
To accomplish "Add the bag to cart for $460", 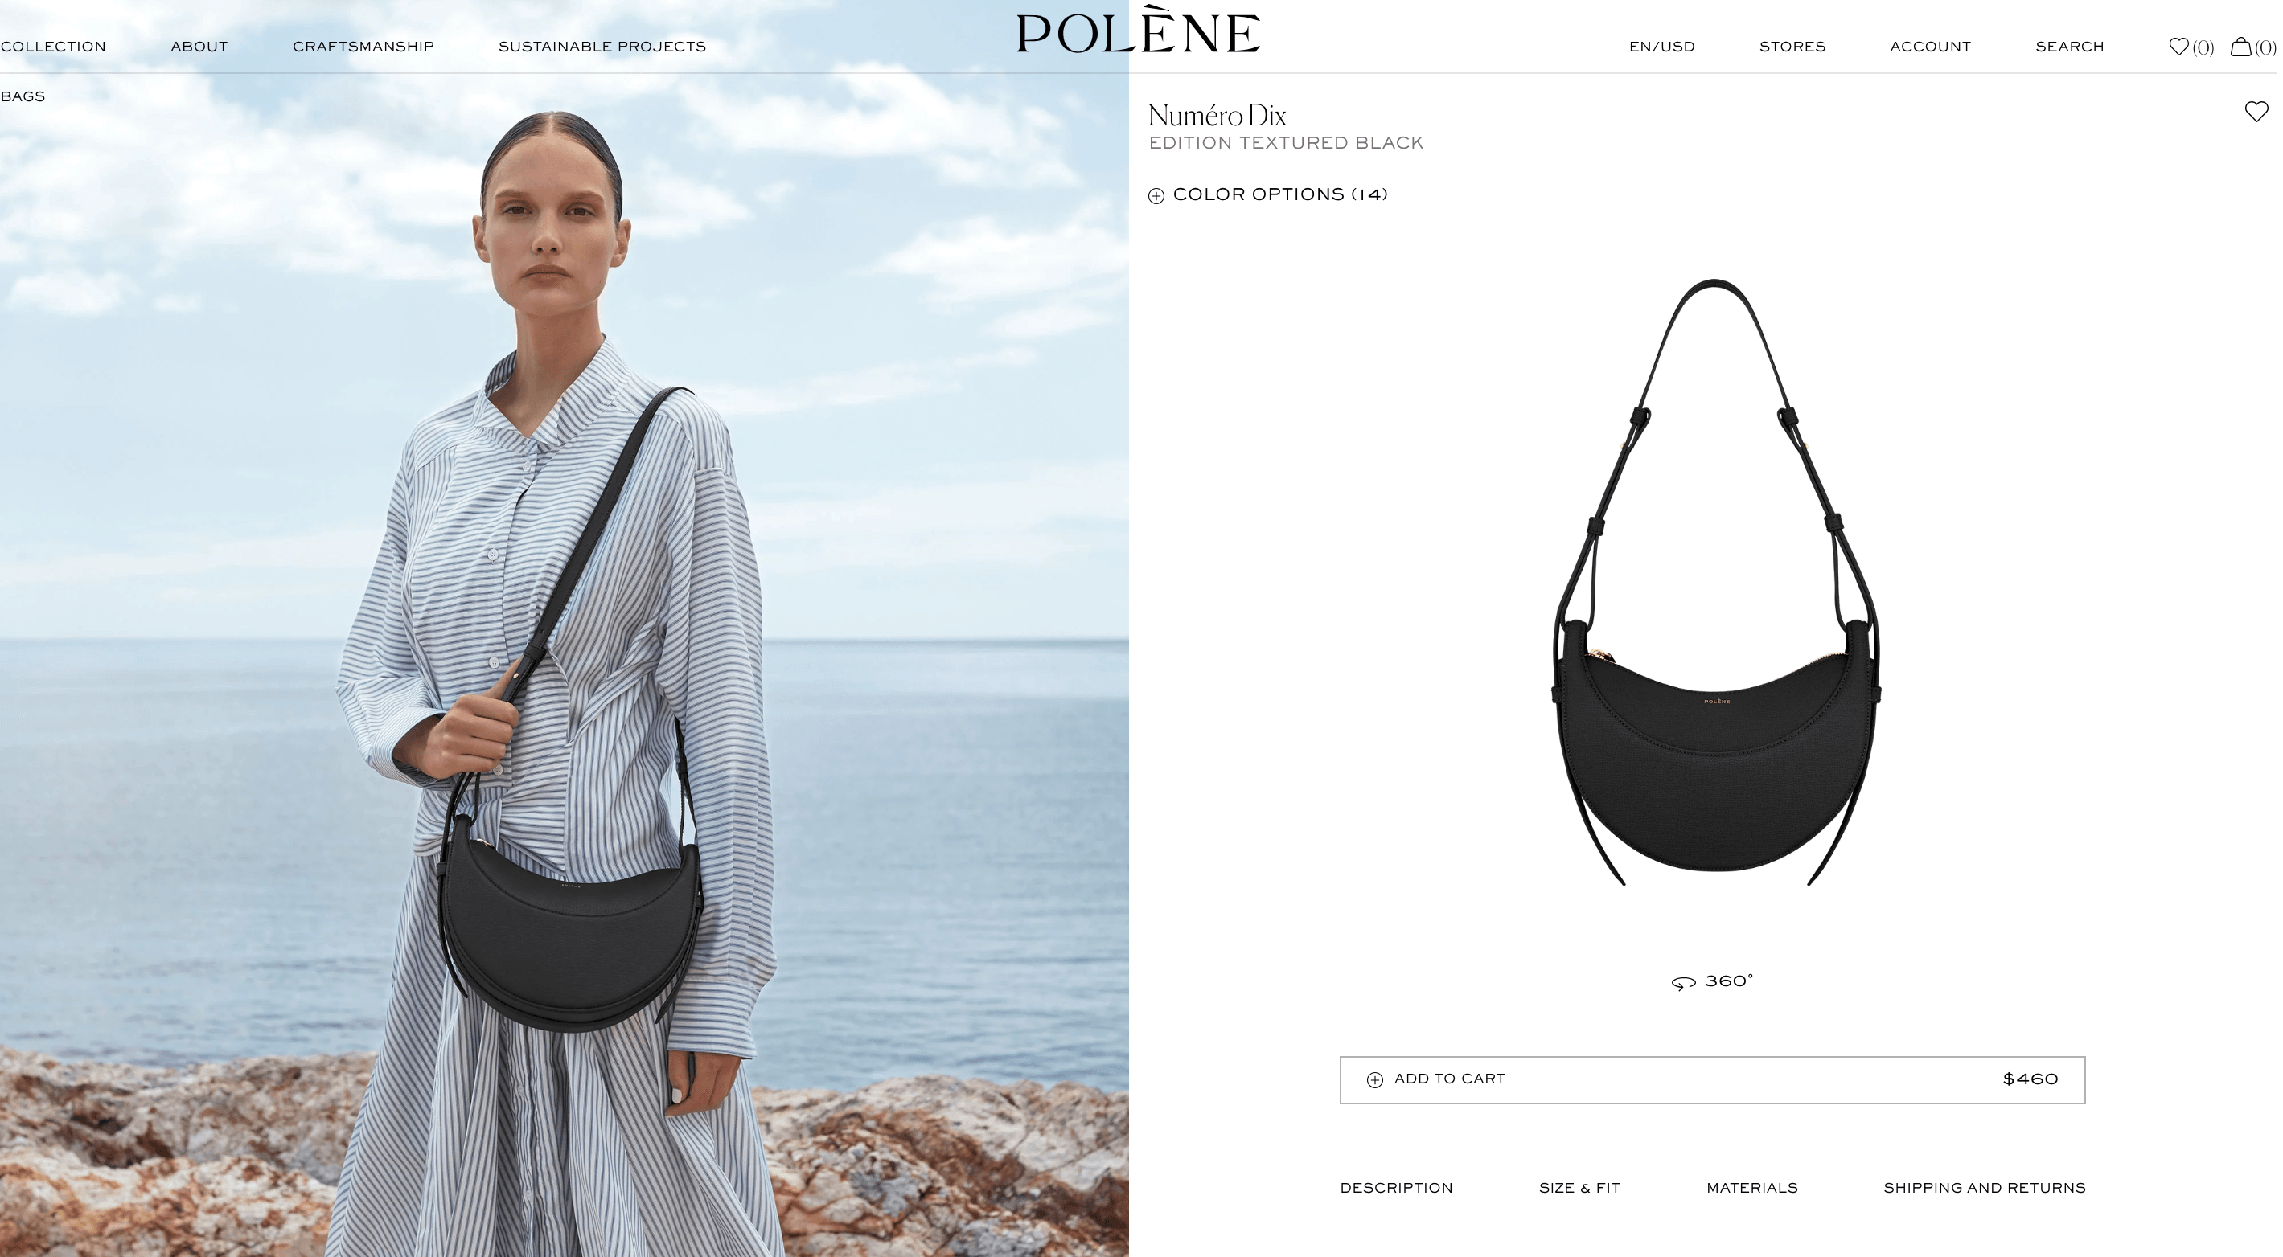I will [1711, 1080].
